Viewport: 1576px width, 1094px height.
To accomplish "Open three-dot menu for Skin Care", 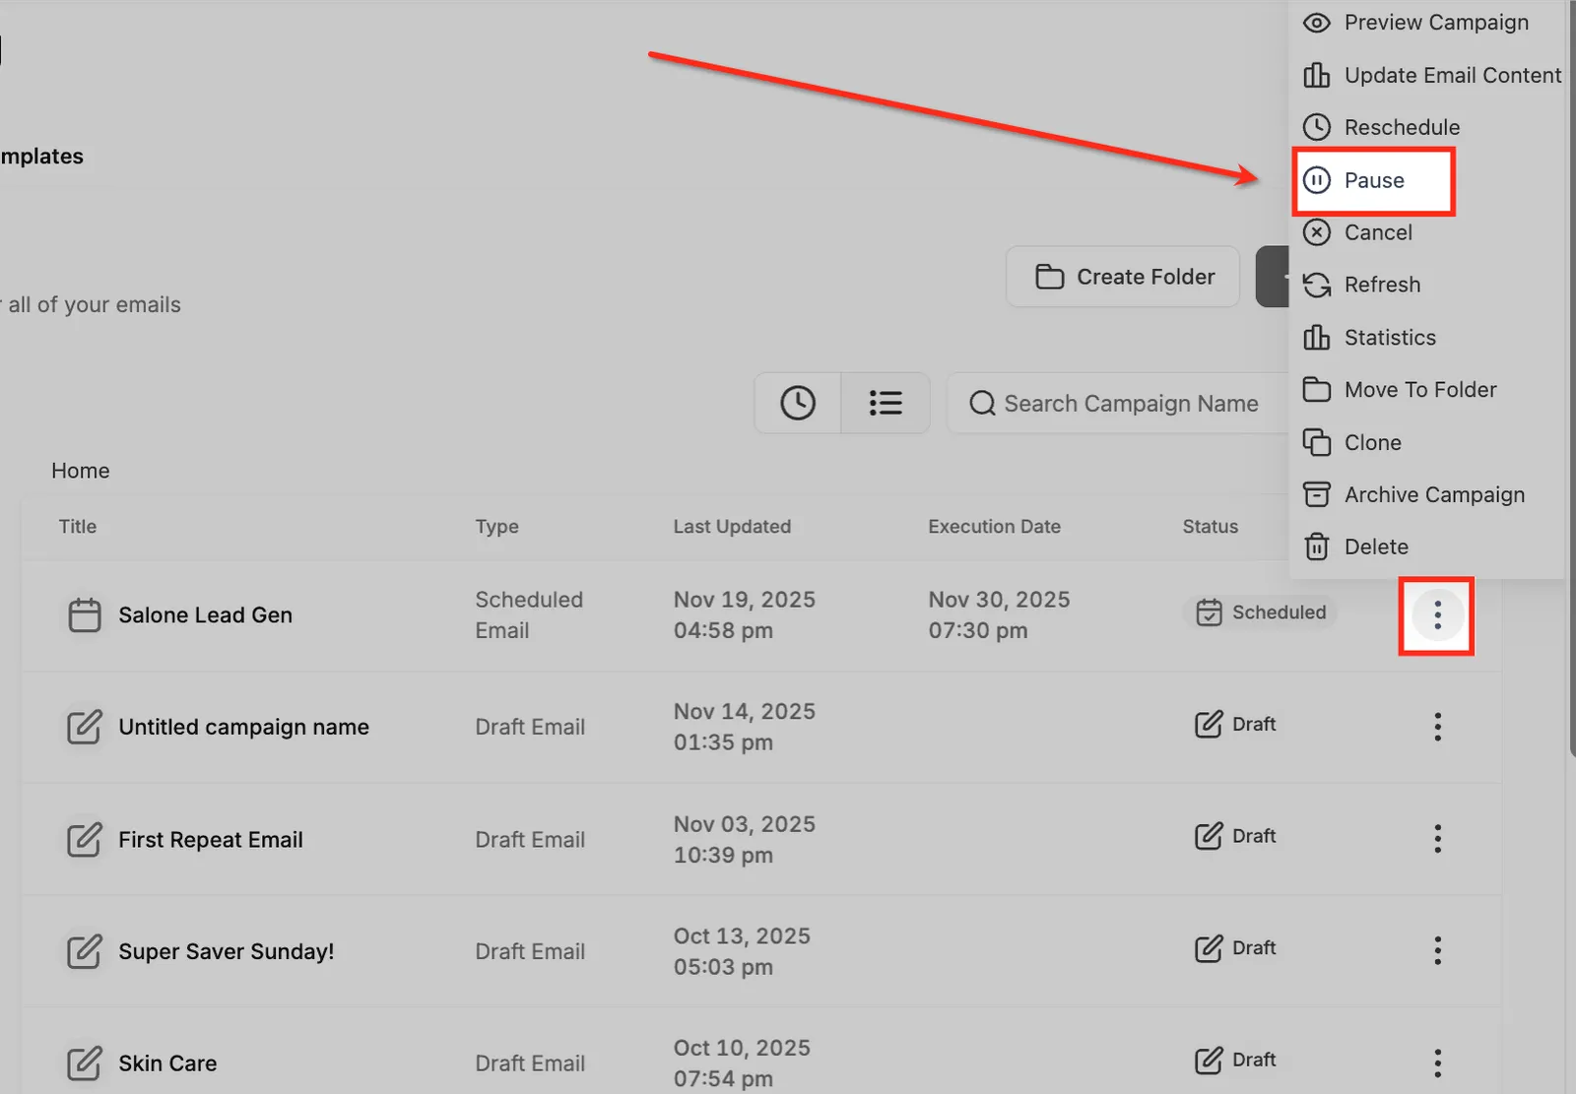I will click(x=1437, y=1062).
